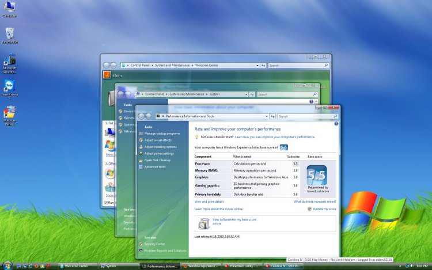Viewport: 432px width, 270px height.
Task: Expand arrow after System and Maintenance in System window
Action: [x=207, y=94]
